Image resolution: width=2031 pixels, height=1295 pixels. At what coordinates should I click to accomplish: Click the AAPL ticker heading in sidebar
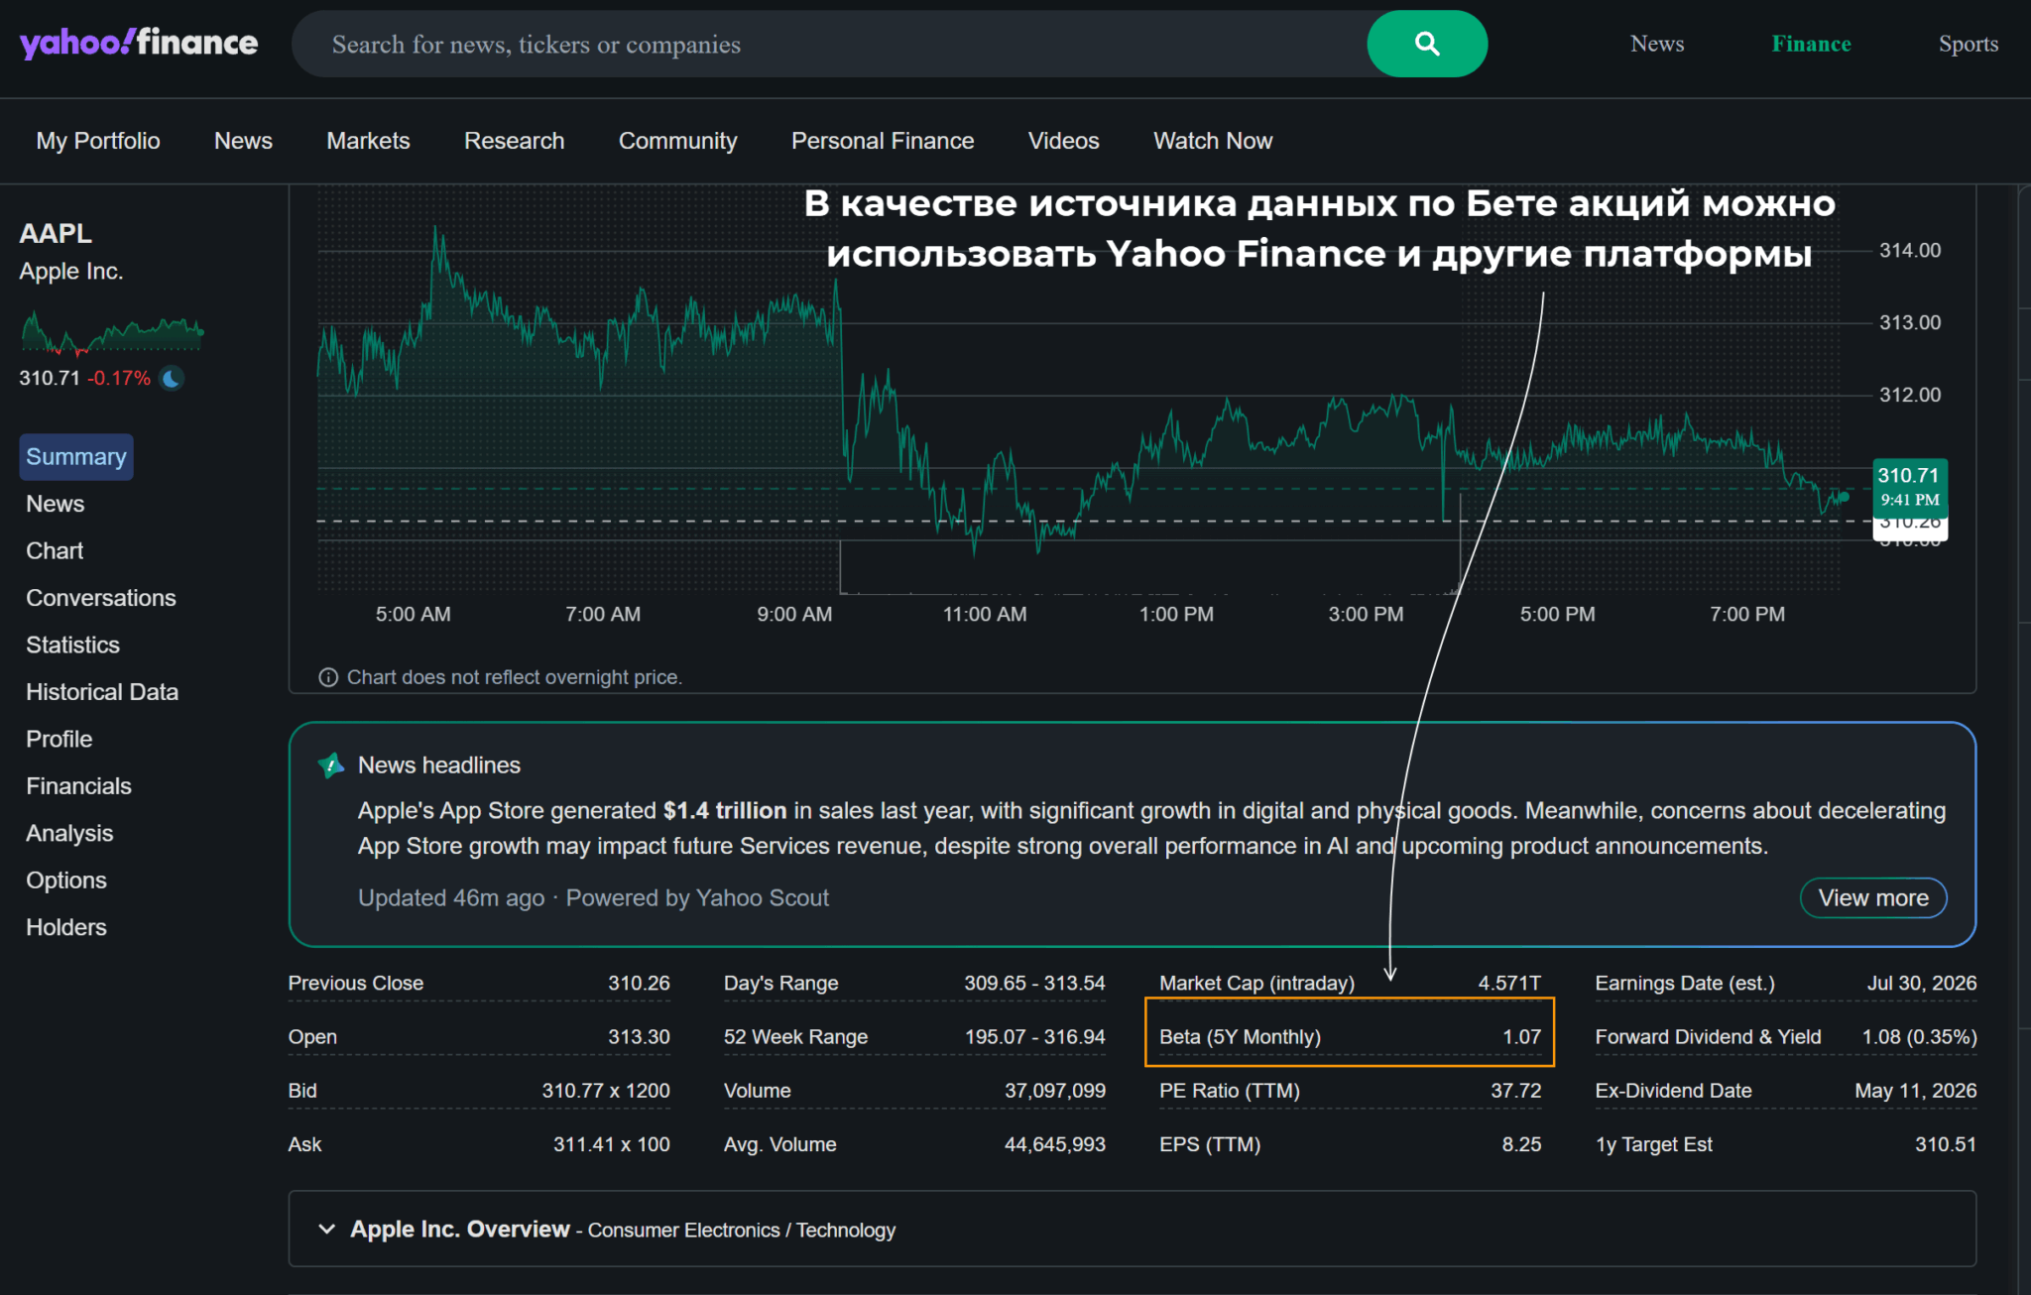coord(56,234)
